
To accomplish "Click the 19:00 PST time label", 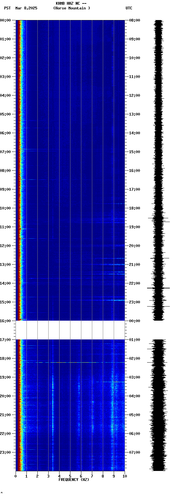I will pyautogui.click(x=5, y=377).
